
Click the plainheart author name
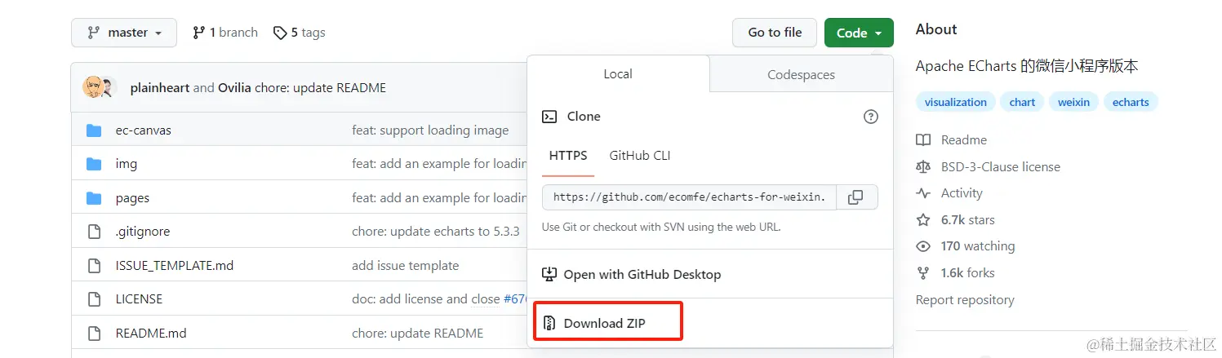160,88
